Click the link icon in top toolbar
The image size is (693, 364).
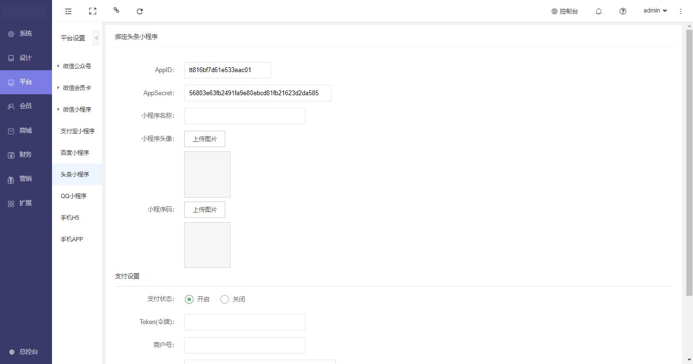(x=116, y=10)
